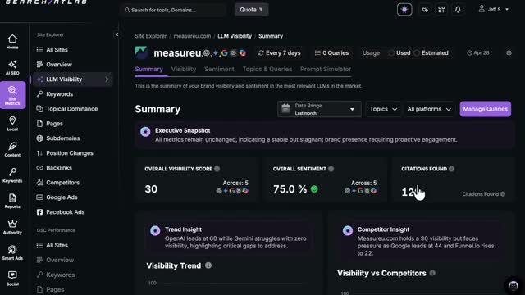This screenshot has height=295, width=525.
Task: Show info for Overall Sentiment
Action: [x=331, y=169]
